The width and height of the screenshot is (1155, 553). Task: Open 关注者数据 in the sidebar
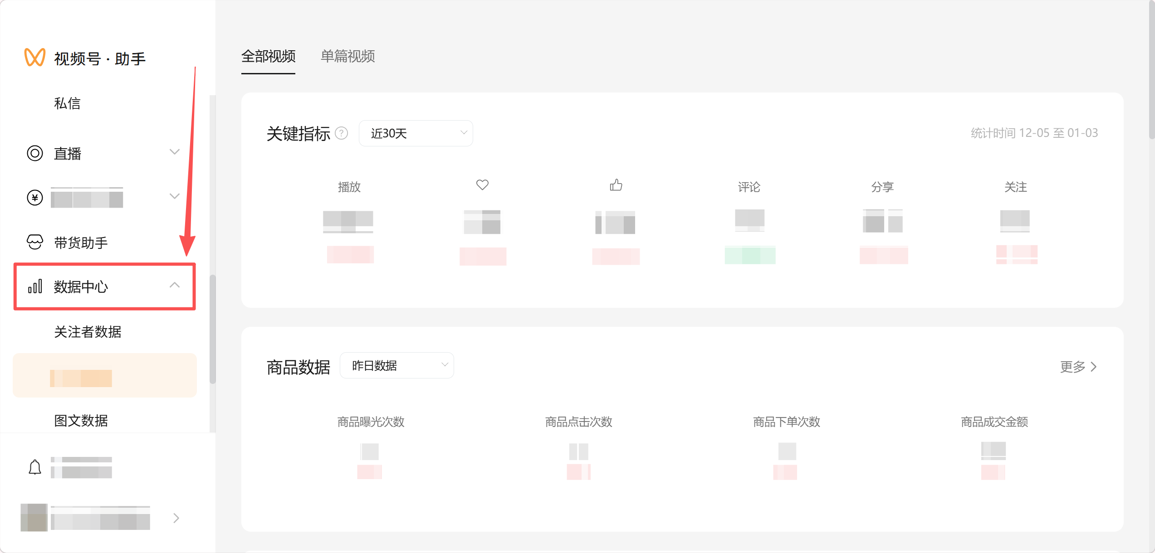pyautogui.click(x=88, y=332)
